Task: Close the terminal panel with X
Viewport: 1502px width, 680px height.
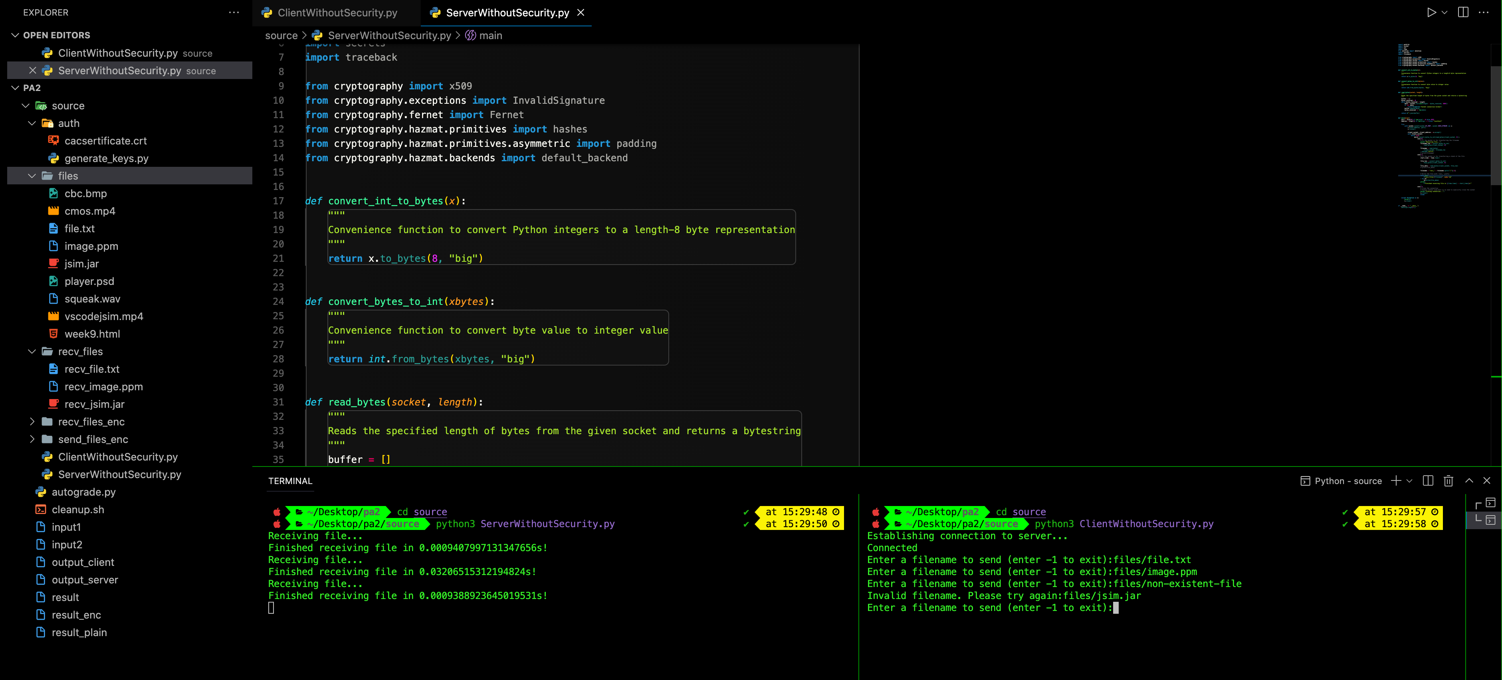Action: 1487,481
